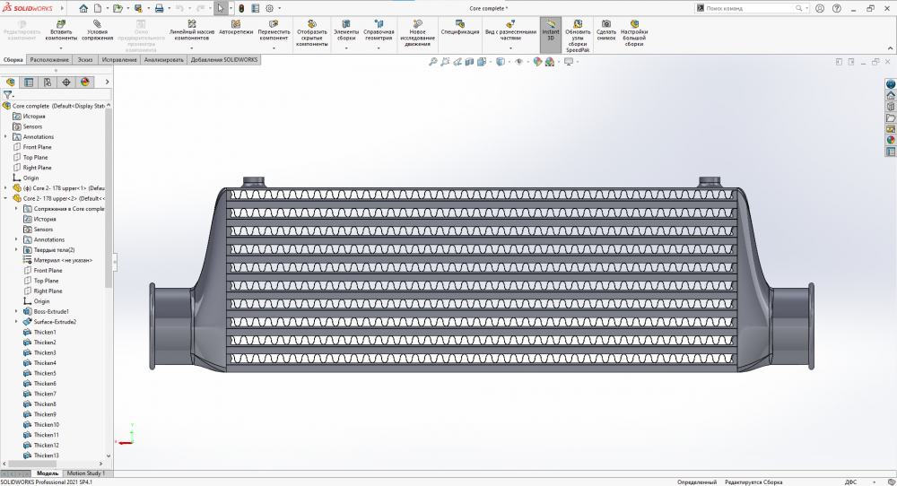Collapse the Core 2- 178 upper<2> component
This screenshot has width=897, height=486.
[5, 198]
